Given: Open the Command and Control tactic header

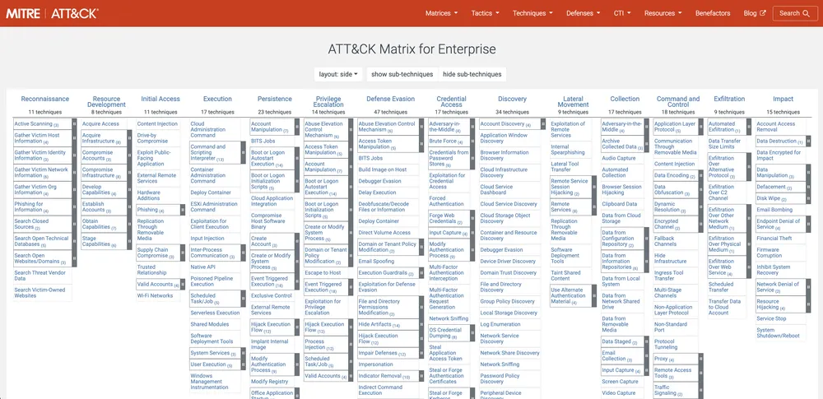Looking at the screenshot, I should [x=678, y=101].
